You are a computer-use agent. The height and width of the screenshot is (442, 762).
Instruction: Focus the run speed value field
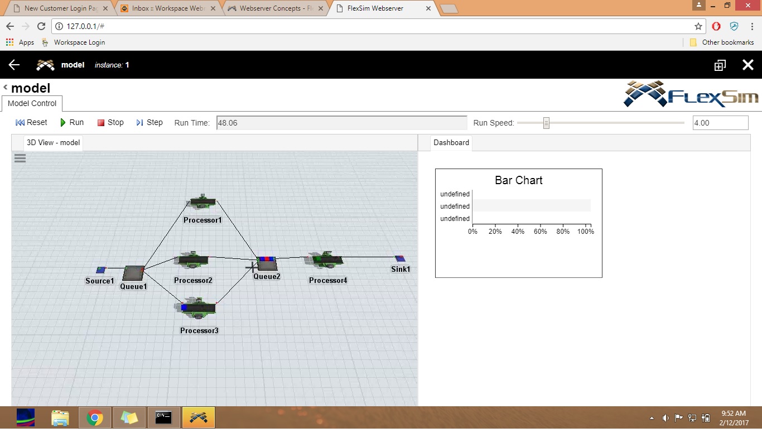point(720,123)
